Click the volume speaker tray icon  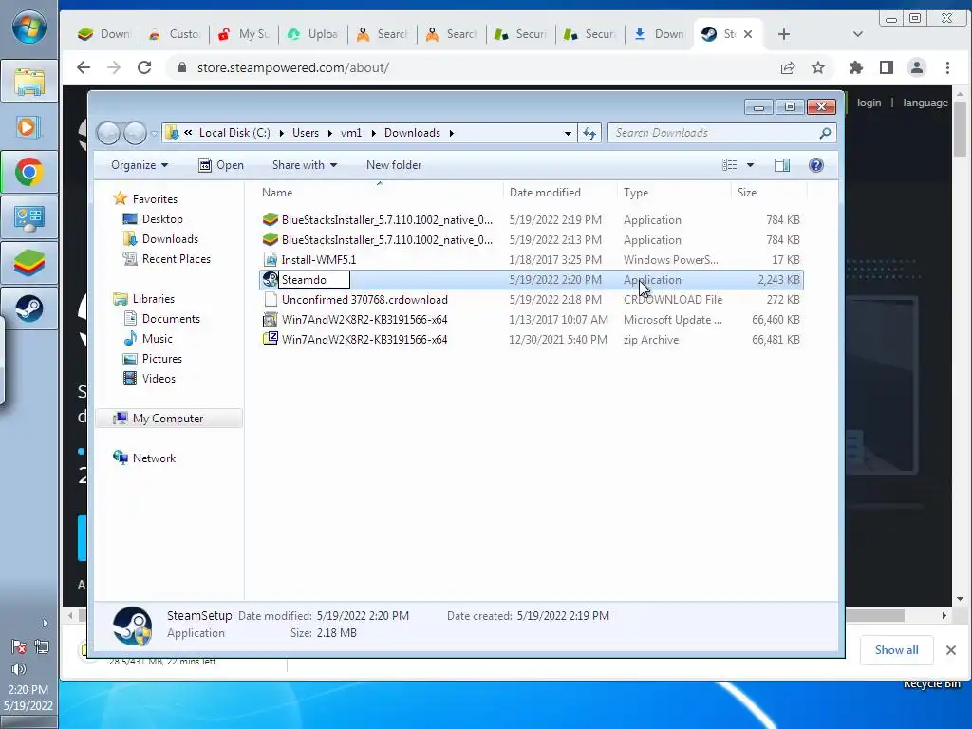pyautogui.click(x=19, y=669)
